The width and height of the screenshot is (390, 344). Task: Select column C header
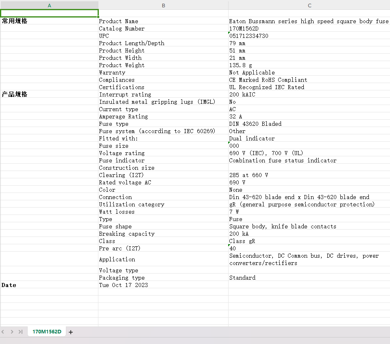309,5
